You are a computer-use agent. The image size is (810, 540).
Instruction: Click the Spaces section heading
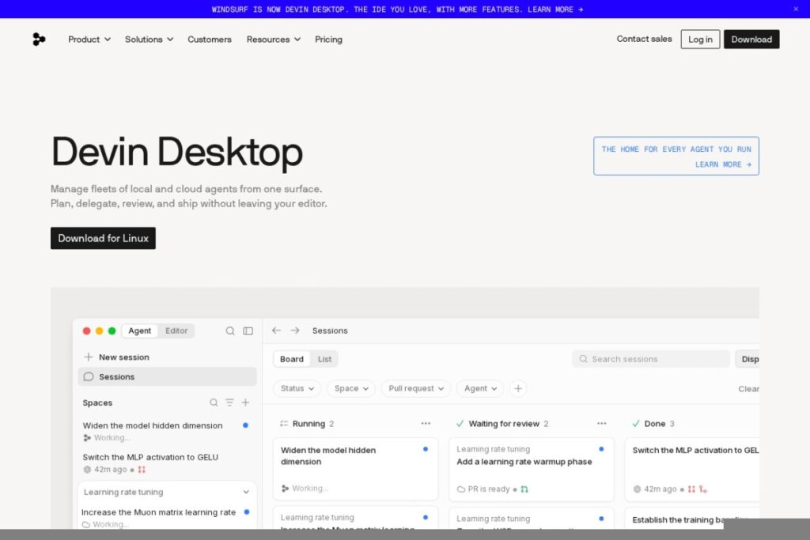tap(97, 402)
